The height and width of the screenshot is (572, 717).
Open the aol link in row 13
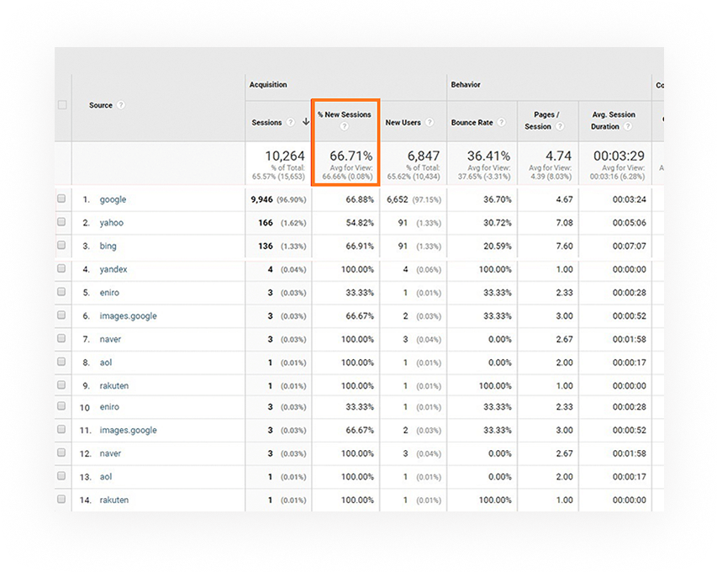click(106, 477)
